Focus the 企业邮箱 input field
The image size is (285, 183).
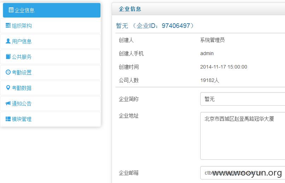point(243,173)
